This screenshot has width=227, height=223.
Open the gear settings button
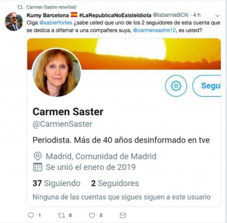tap(176, 86)
